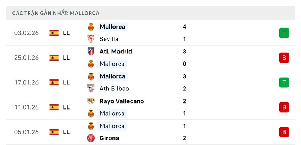Open the Ath Bilbao team link
Viewport: 301px width, 145px height.
click(x=114, y=89)
